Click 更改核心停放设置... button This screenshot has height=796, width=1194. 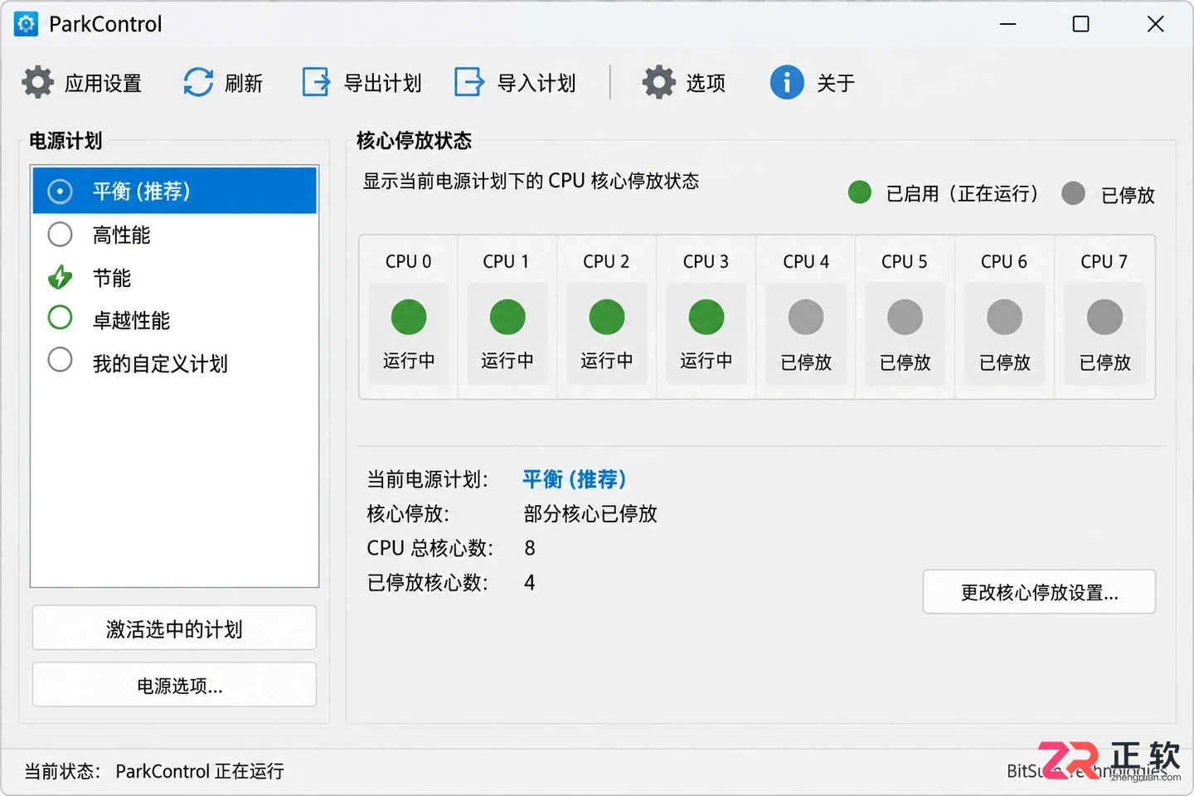click(1039, 592)
